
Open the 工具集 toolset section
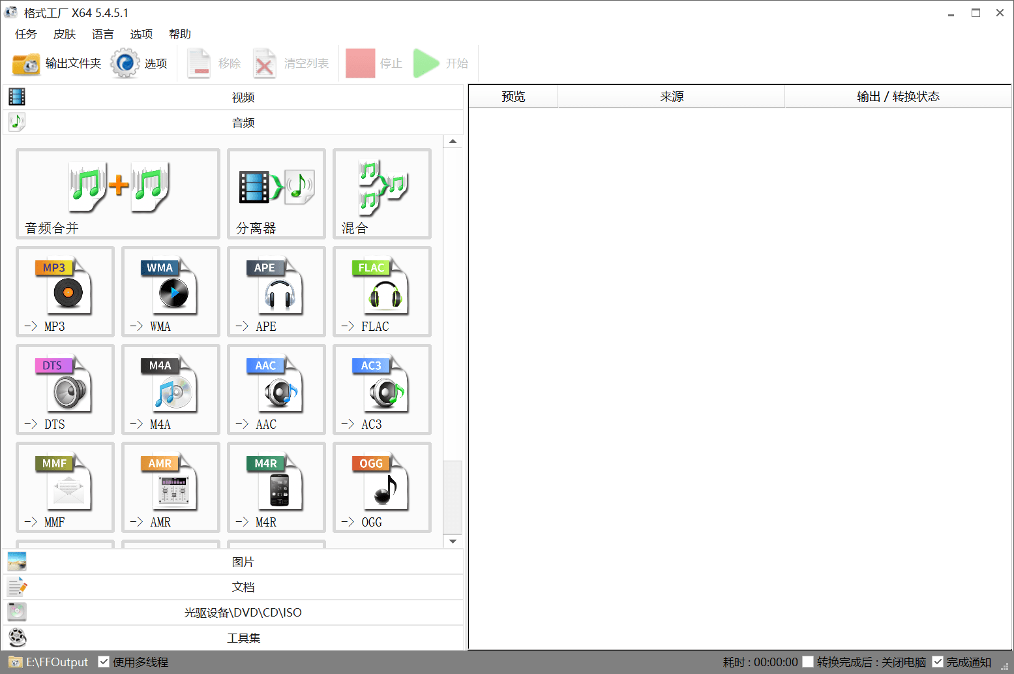[243, 637]
